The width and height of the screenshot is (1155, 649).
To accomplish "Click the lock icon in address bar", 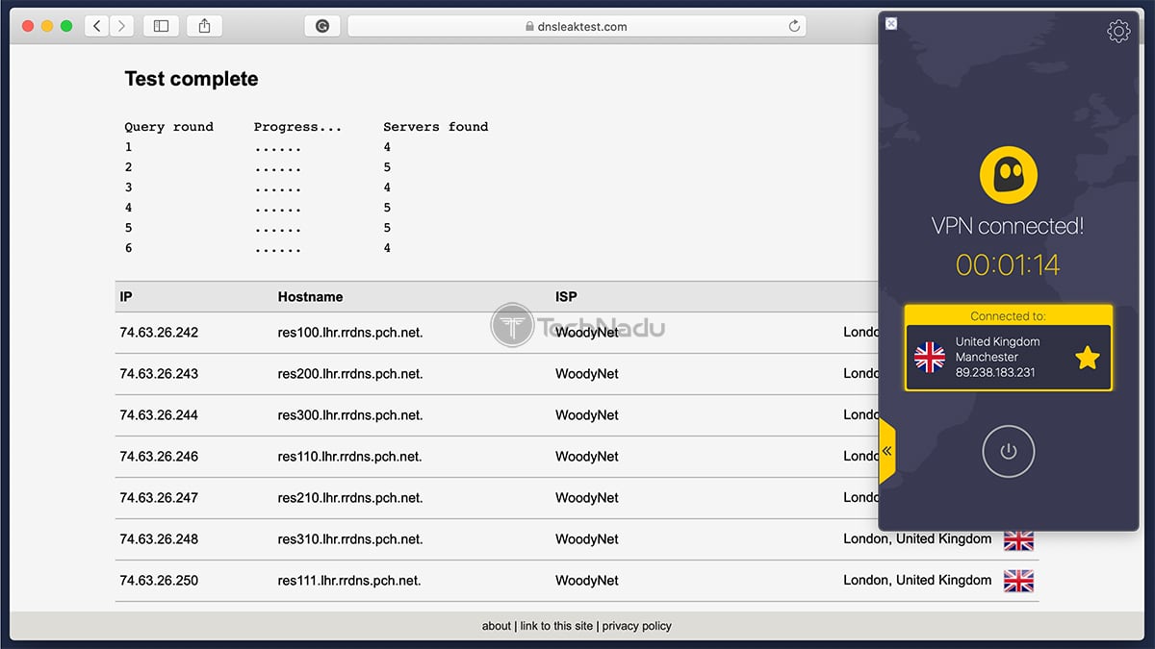I will [529, 27].
